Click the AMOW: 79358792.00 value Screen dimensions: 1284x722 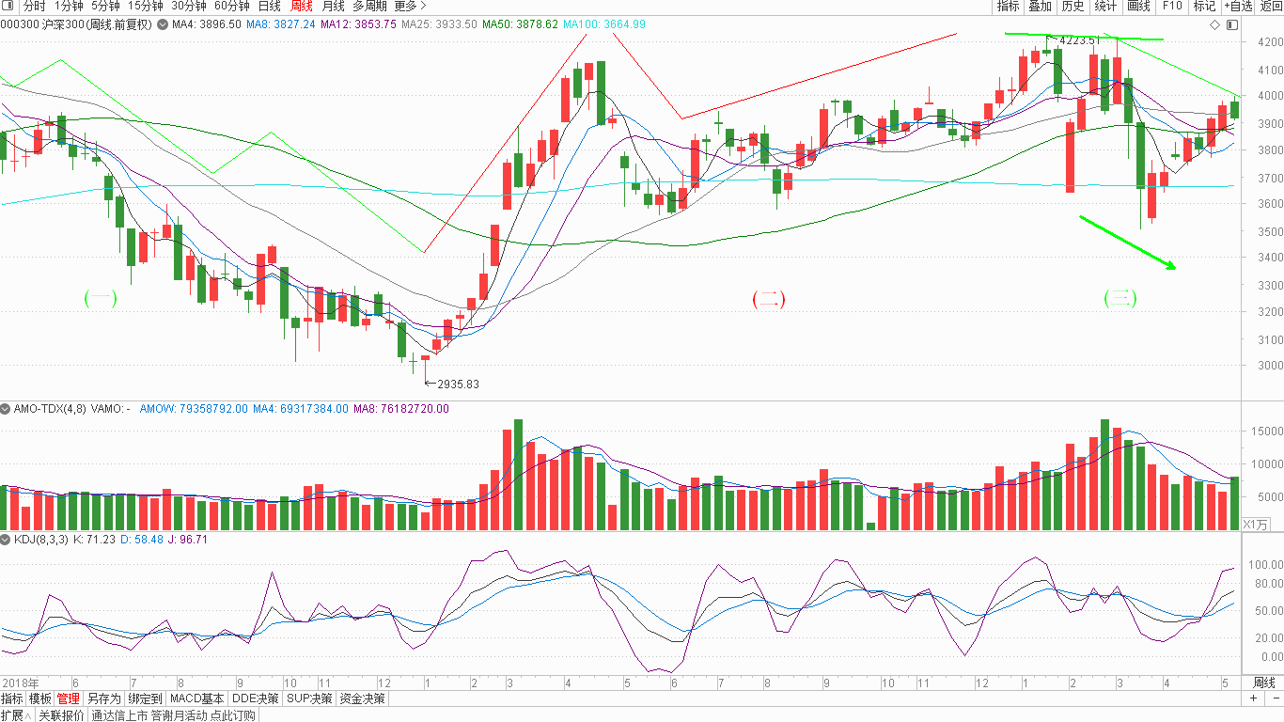pyautogui.click(x=195, y=409)
